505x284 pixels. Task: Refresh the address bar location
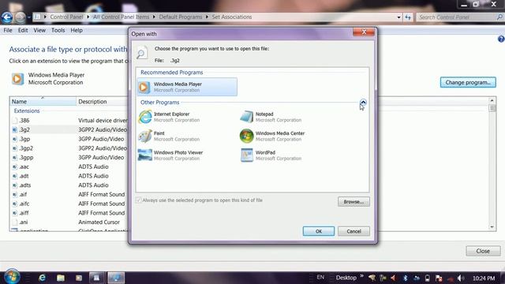click(408, 17)
